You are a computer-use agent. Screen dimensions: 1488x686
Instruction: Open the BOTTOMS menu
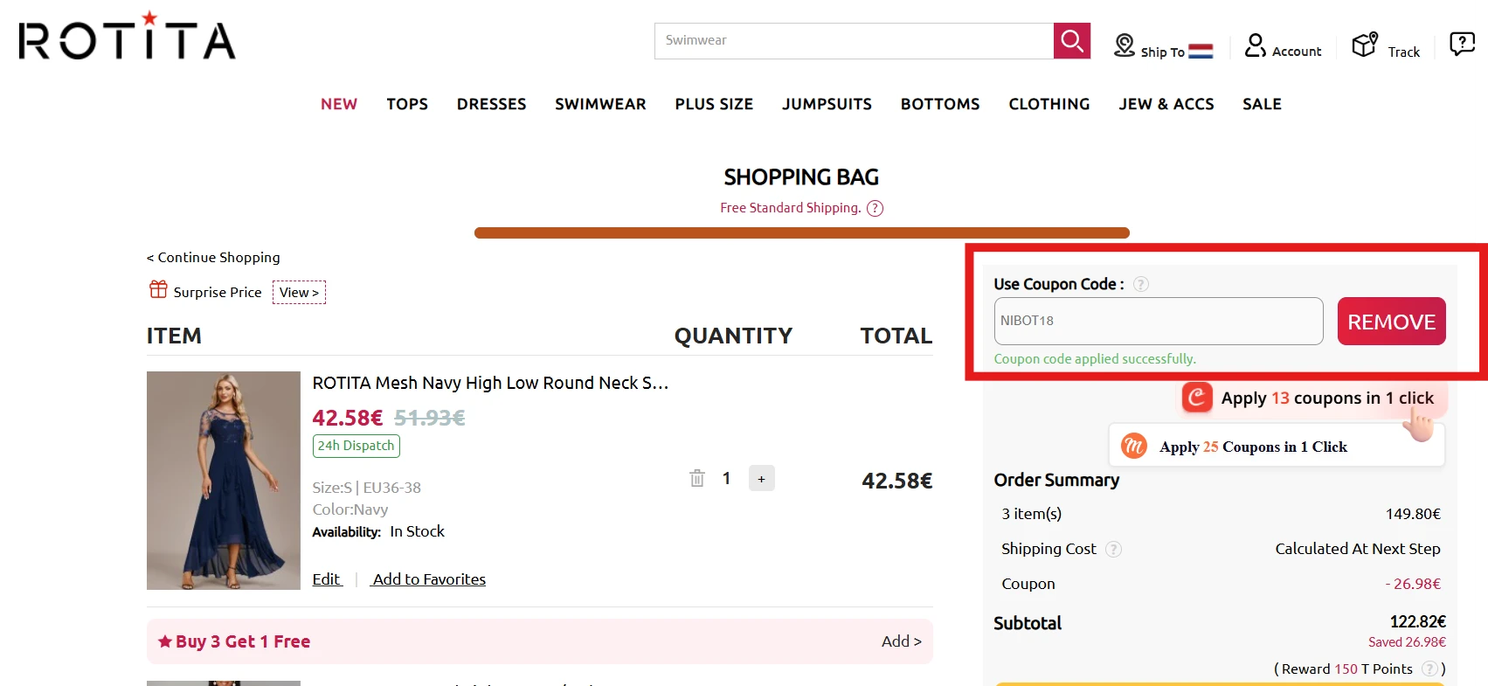pyautogui.click(x=940, y=104)
